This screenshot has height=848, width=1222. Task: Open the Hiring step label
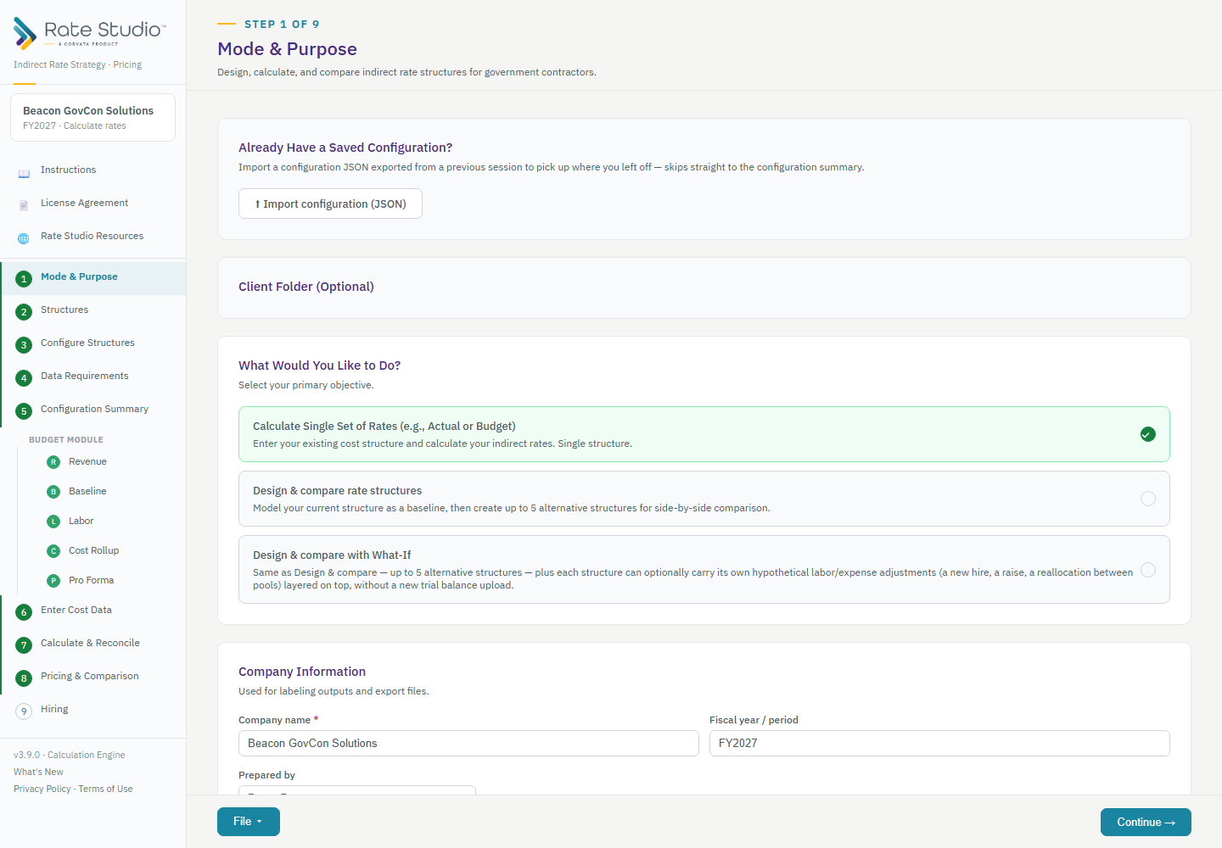[x=54, y=709]
